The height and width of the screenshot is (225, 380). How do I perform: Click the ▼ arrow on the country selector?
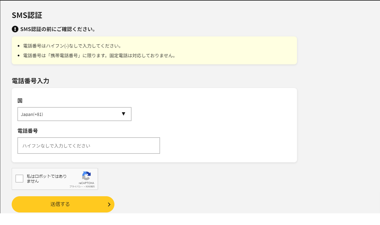coord(124,114)
